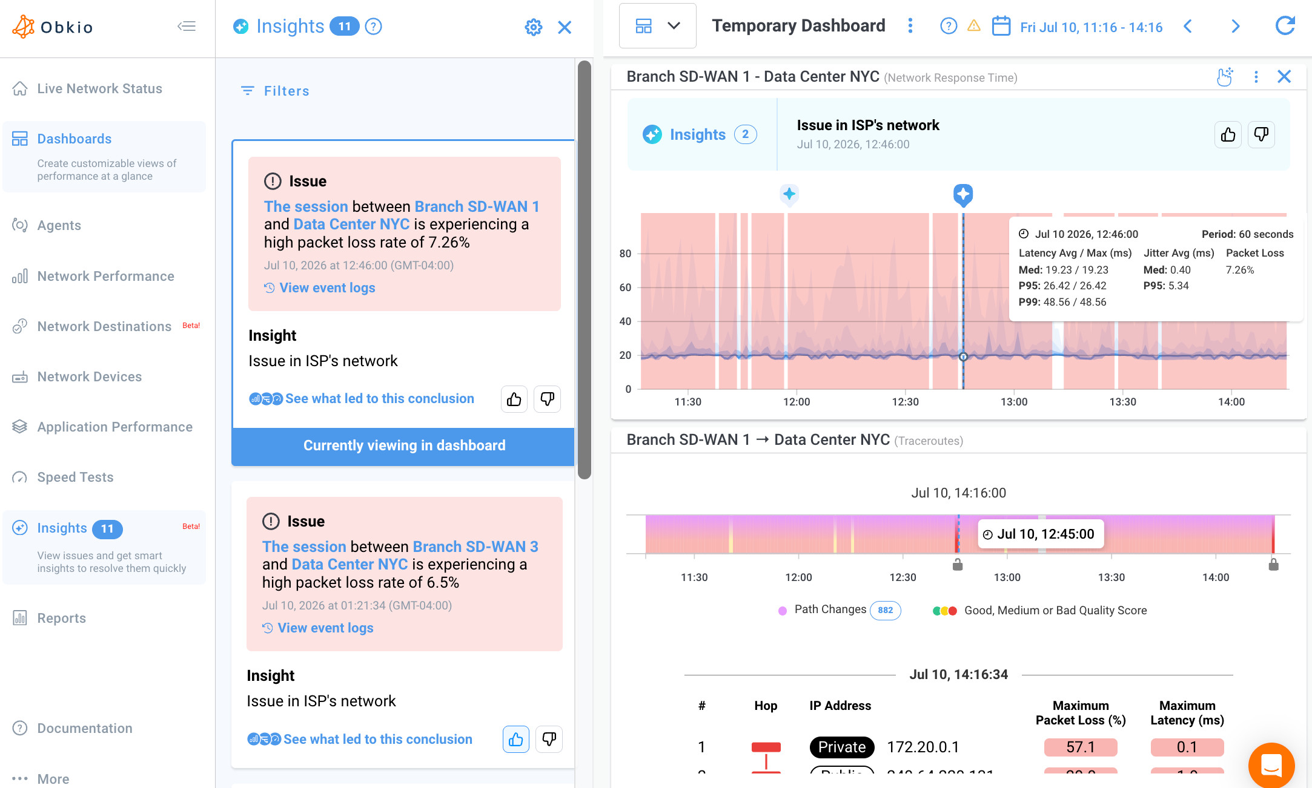The image size is (1312, 788).
Task: Open Branch SD-WAN 1 agent link
Action: tap(477, 206)
